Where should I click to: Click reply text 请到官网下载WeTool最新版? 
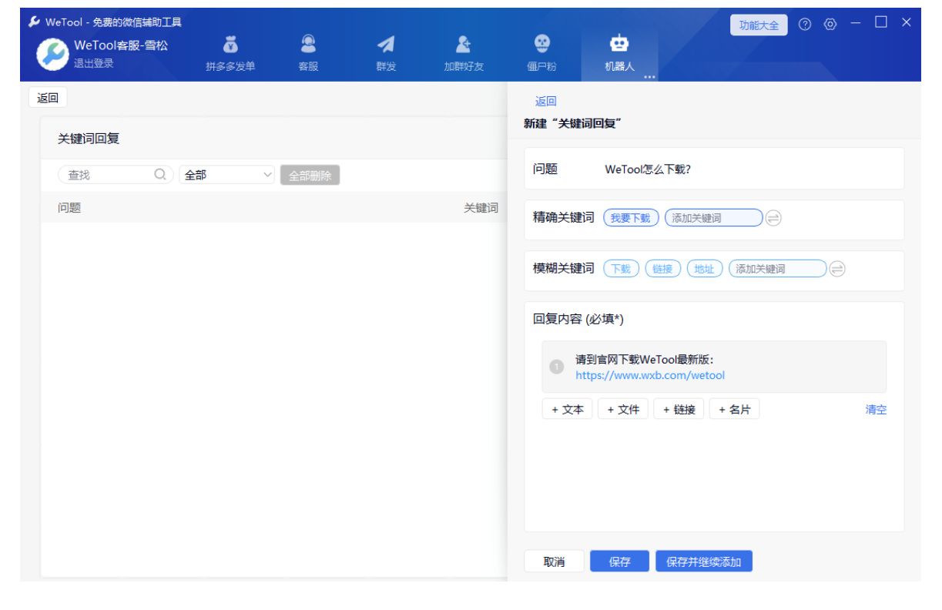tap(645, 360)
